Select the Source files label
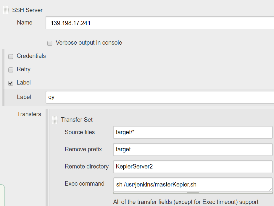Viewport: 274px width, 206px height. 80,132
